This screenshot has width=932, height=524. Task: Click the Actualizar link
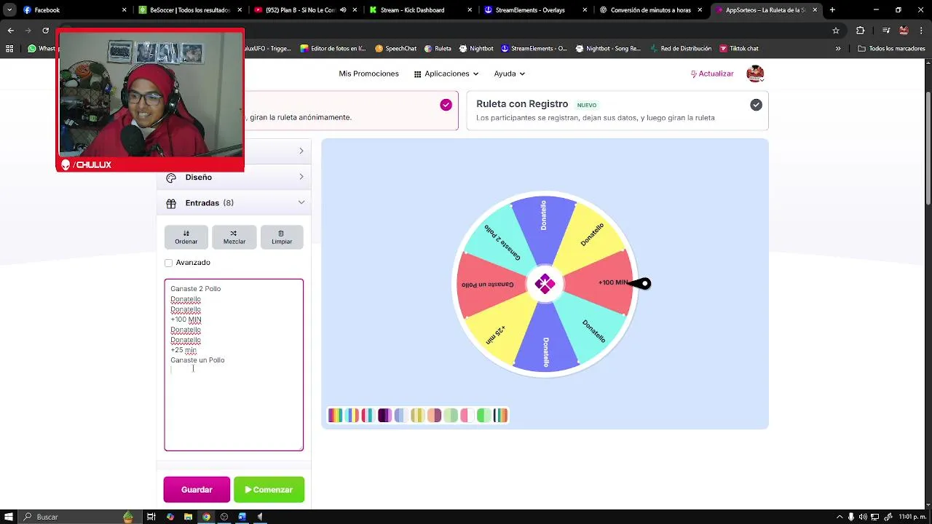click(712, 74)
